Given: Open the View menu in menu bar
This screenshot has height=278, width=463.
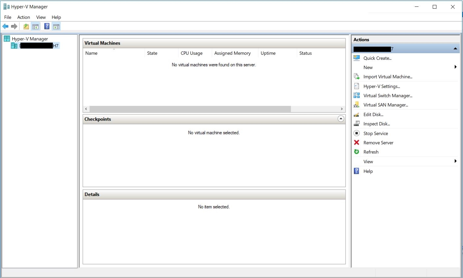Looking at the screenshot, I should click(41, 17).
